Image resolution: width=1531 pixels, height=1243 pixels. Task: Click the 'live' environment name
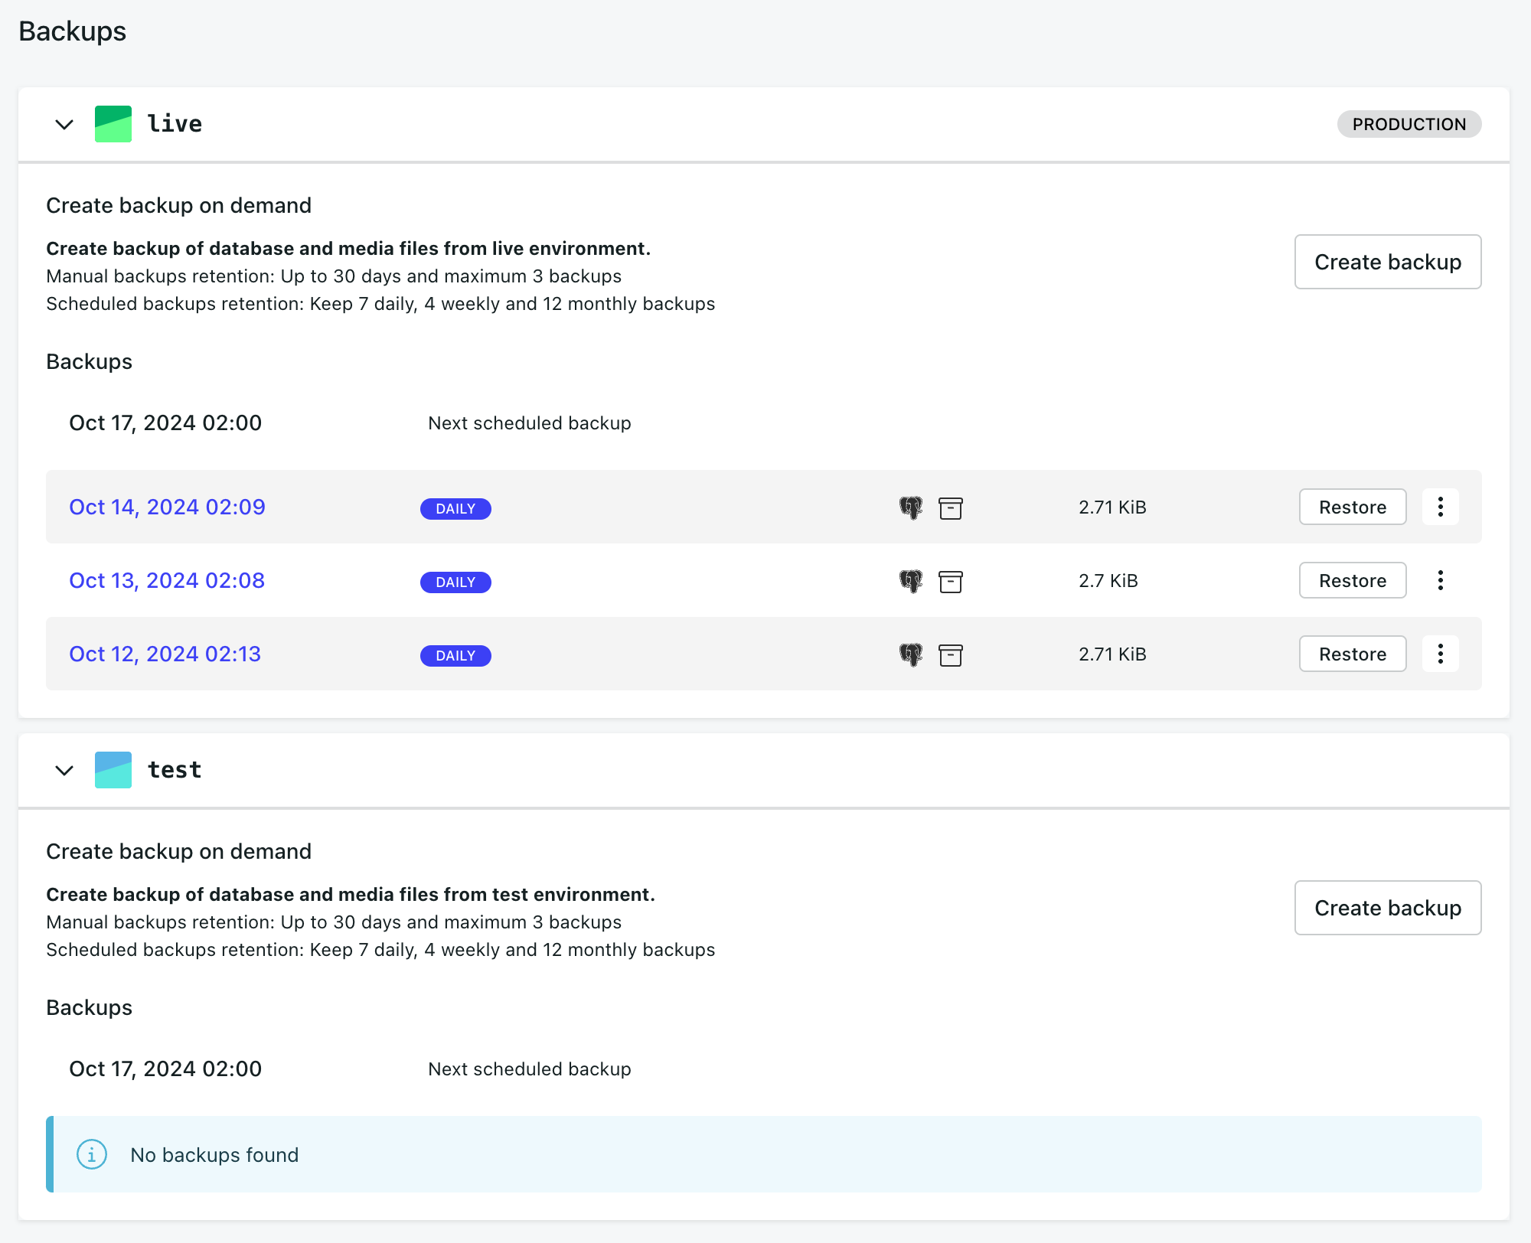pos(175,123)
